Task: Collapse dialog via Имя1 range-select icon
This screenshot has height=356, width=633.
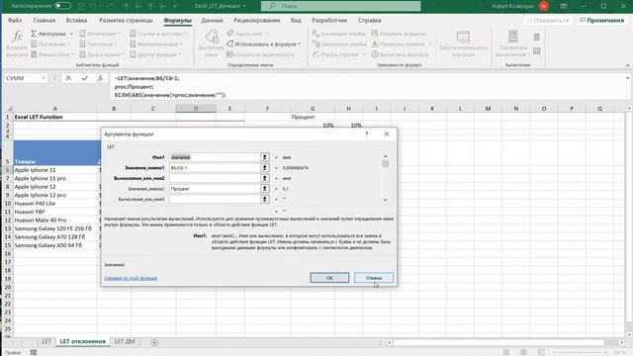Action: [x=265, y=157]
